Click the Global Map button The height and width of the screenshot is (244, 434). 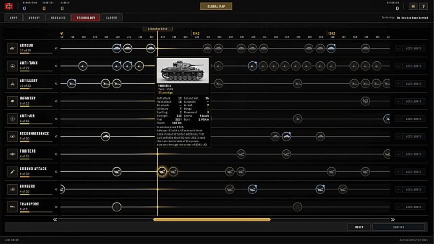216,7
